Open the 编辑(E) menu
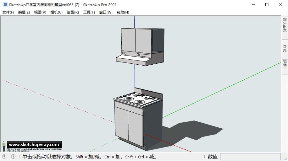This screenshot has width=288, height=161. click(24, 12)
